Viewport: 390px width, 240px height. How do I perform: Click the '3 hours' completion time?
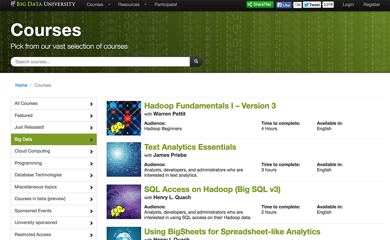tap(269, 170)
